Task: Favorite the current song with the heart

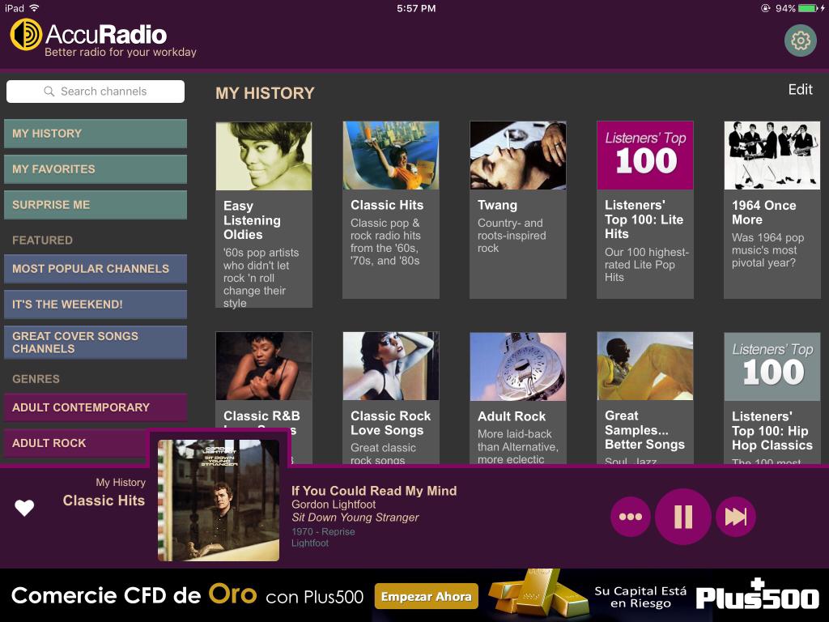Action: [x=24, y=508]
